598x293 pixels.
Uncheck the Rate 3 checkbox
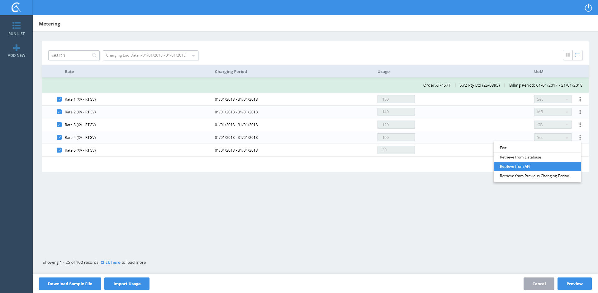(x=59, y=125)
